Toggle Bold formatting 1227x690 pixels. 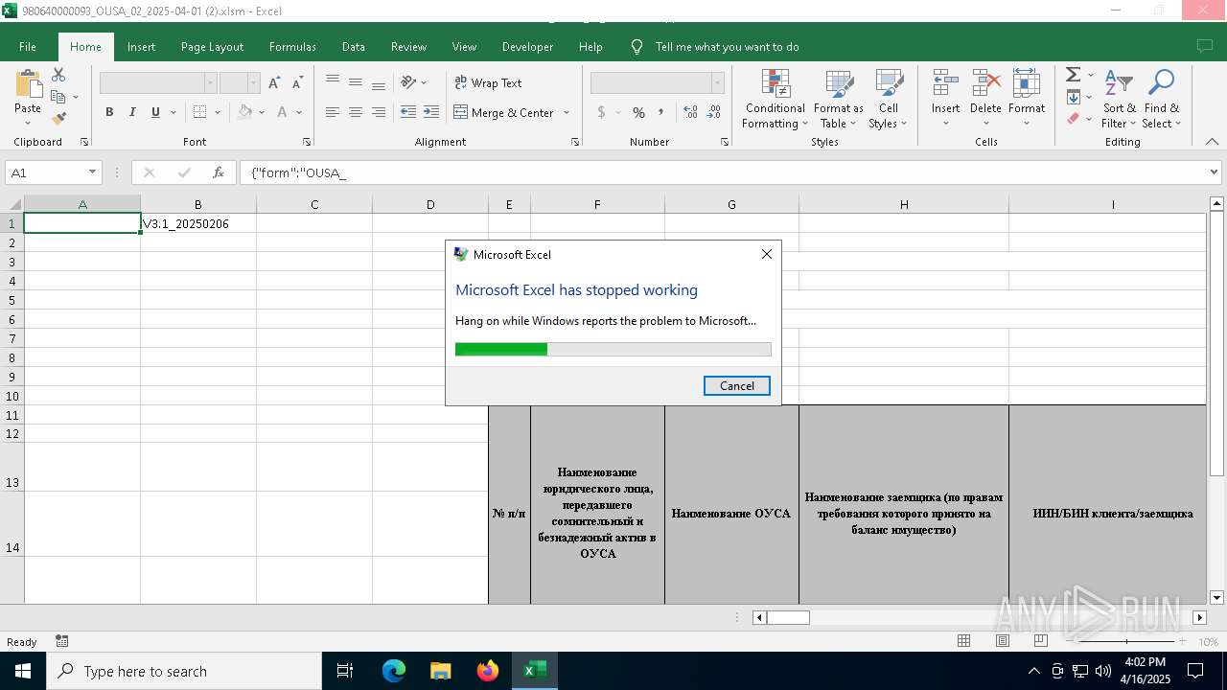click(109, 112)
